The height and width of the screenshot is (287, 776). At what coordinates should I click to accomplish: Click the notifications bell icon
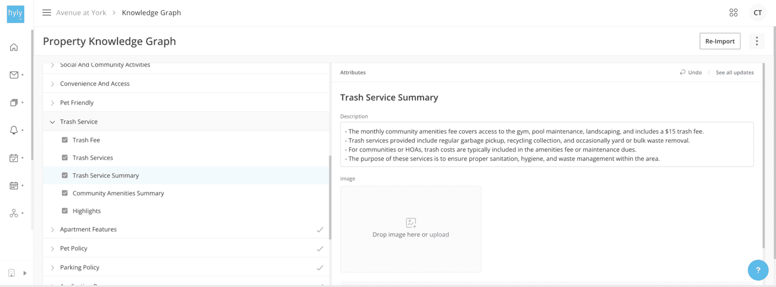(14, 130)
